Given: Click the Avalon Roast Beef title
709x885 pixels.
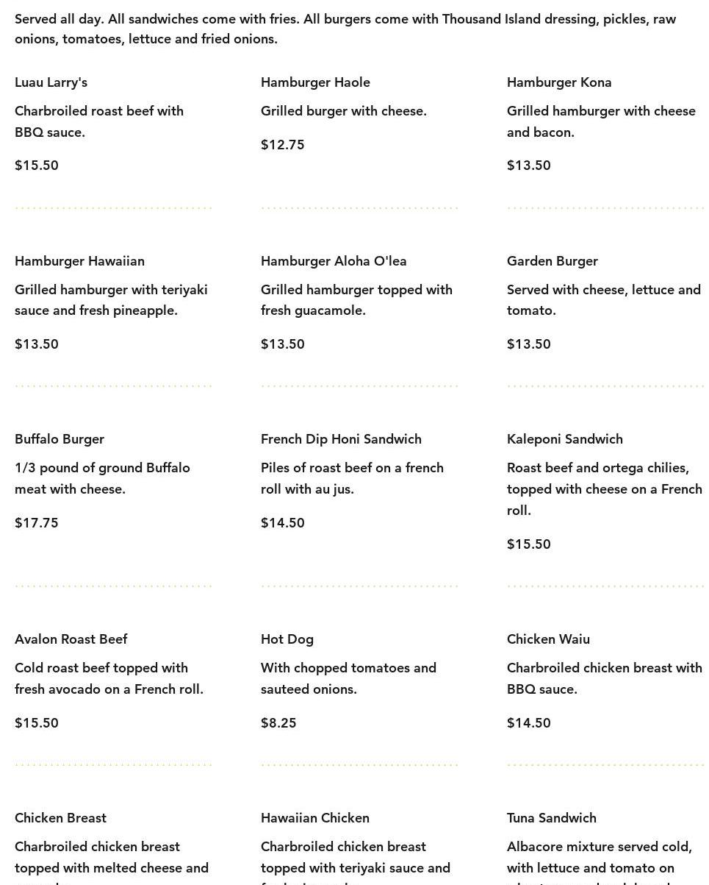Looking at the screenshot, I should pos(71,639).
